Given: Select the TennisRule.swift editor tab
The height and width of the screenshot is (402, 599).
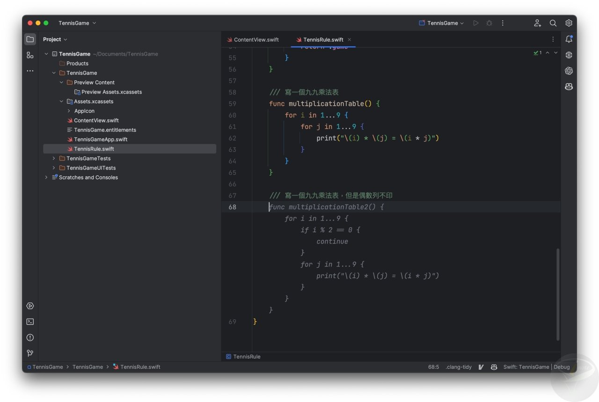Looking at the screenshot, I should (323, 40).
